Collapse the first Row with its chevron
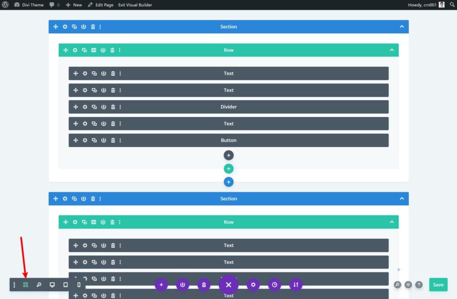 pos(392,50)
